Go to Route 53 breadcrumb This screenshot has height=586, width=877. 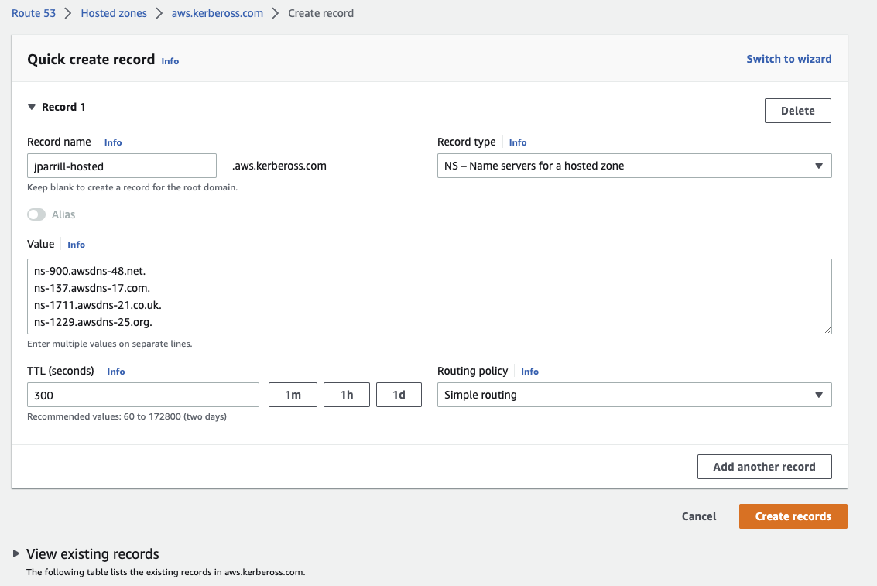click(x=33, y=13)
